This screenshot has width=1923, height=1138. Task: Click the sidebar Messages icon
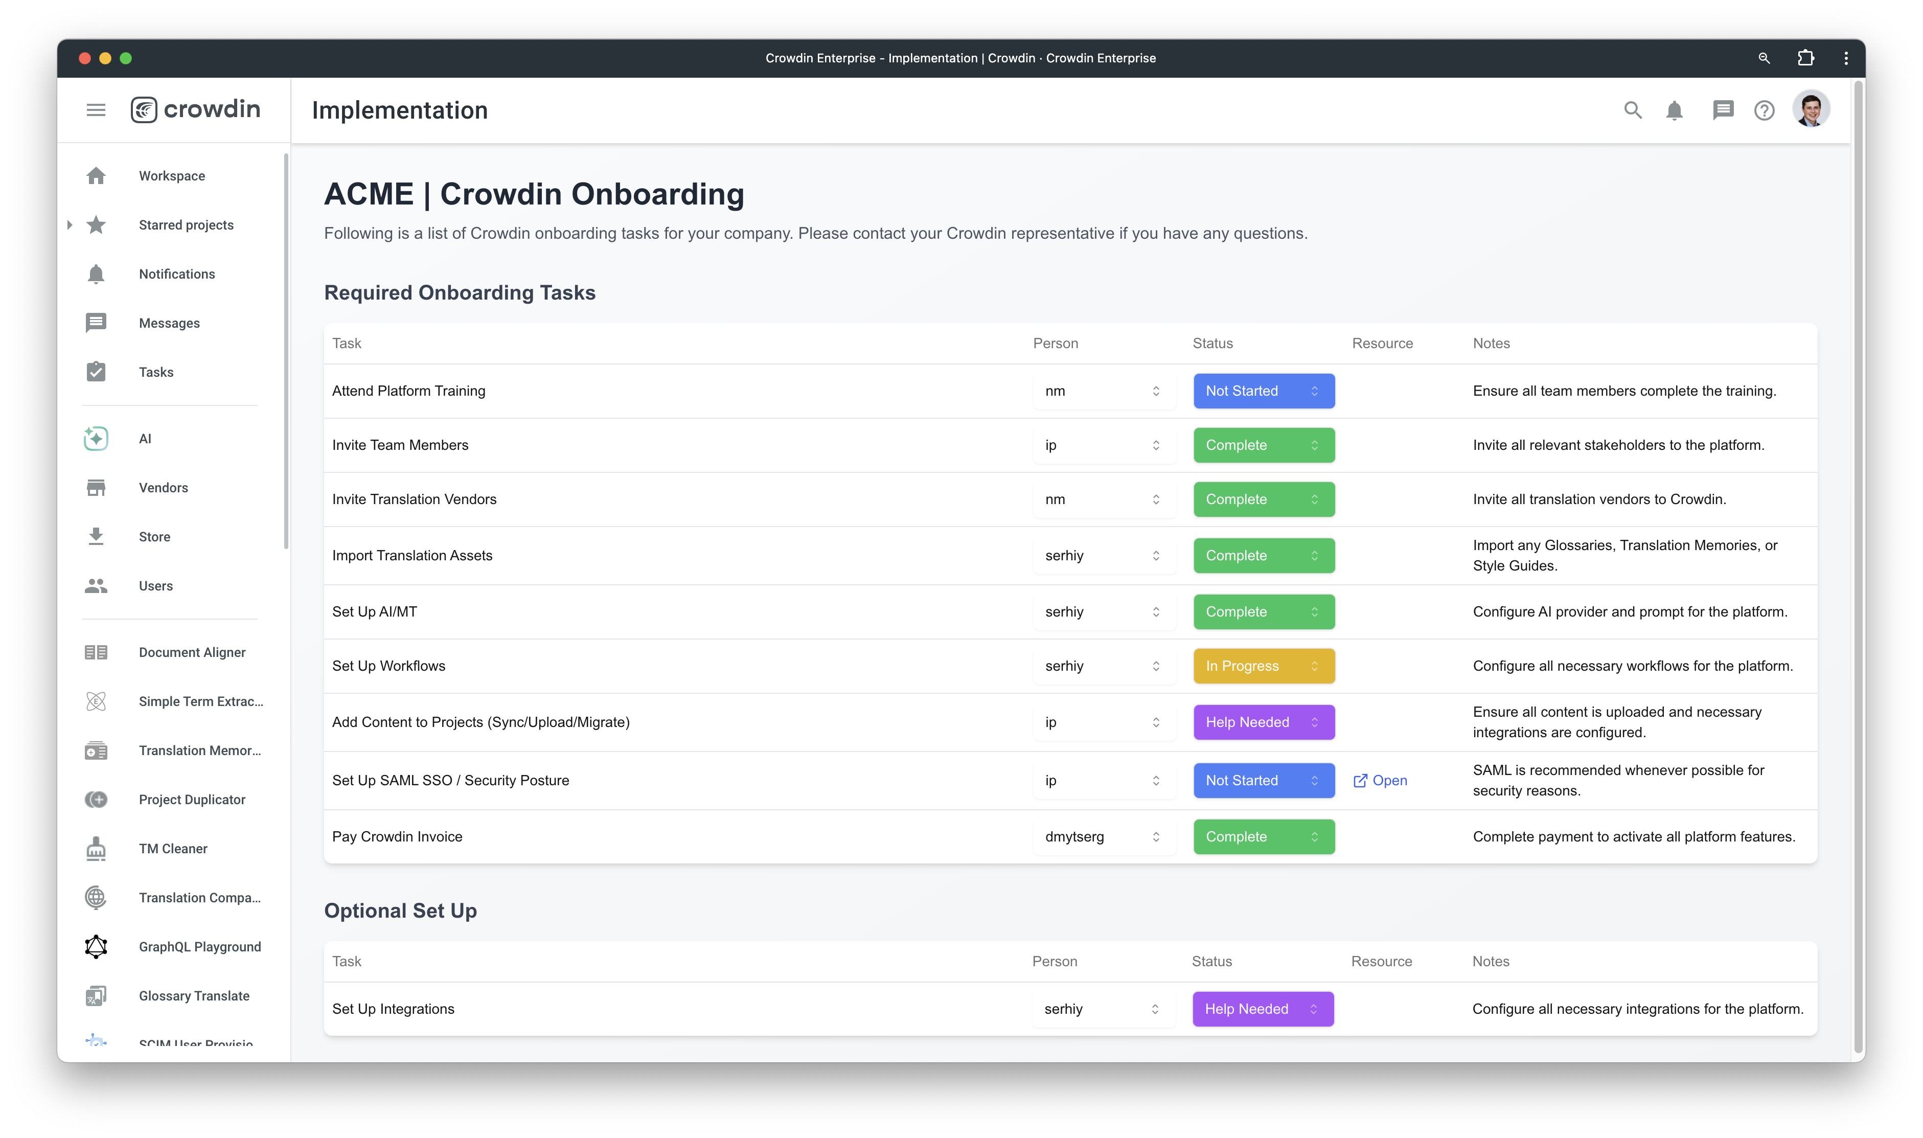tap(96, 323)
